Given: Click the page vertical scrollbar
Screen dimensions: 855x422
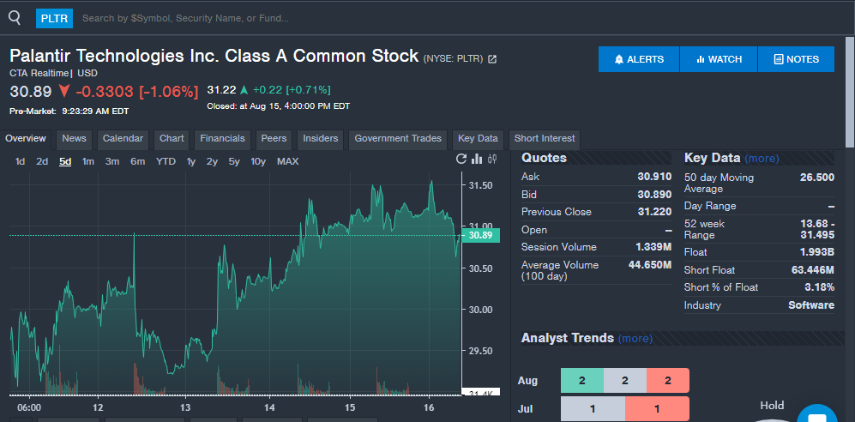Looking at the screenshot, I should [x=850, y=92].
